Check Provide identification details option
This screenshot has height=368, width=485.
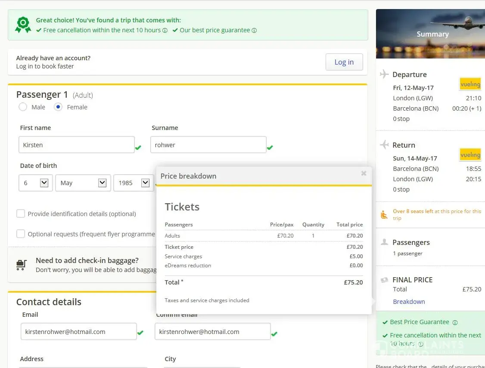(x=21, y=213)
